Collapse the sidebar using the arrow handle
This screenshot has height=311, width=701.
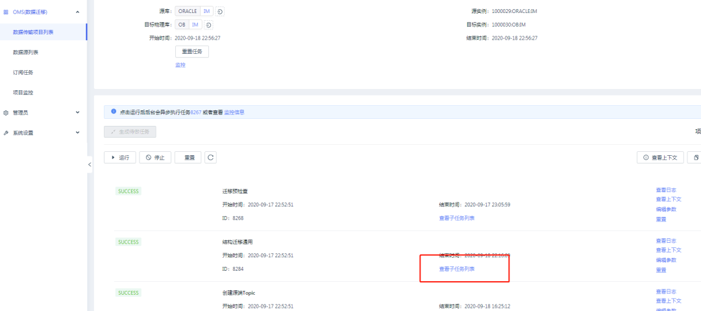click(x=90, y=165)
